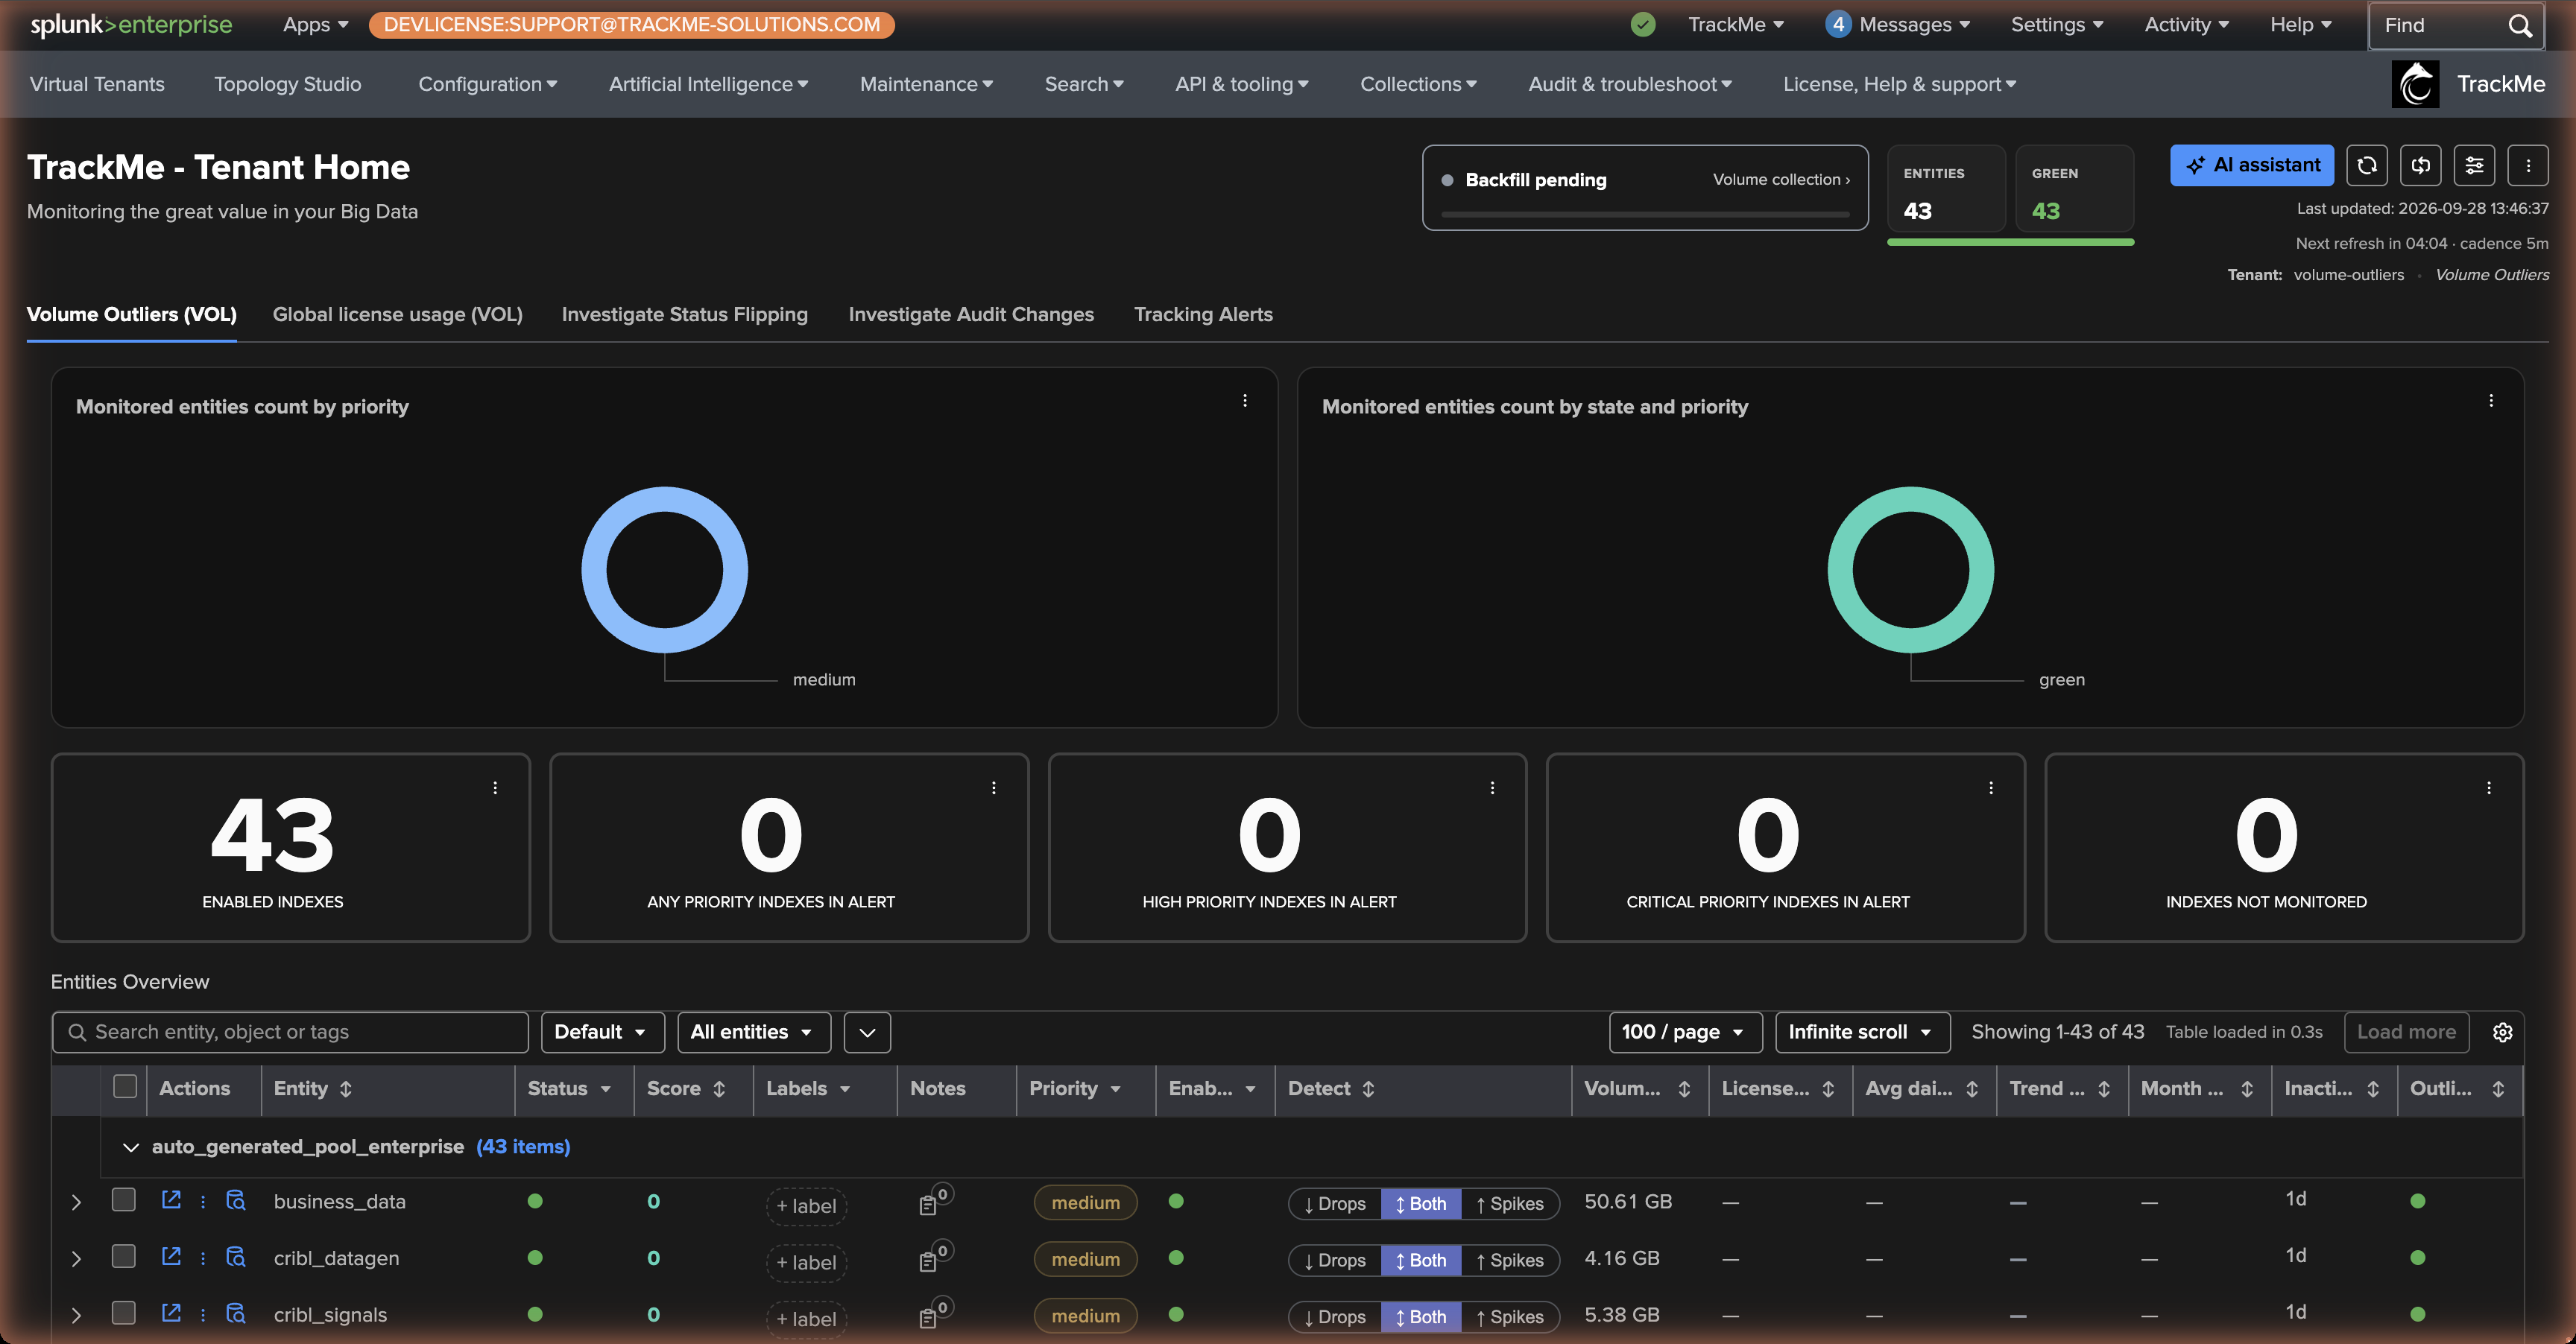The height and width of the screenshot is (1344, 2576).
Task: Tick the select-all checkbox in the table header
Action: point(125,1087)
